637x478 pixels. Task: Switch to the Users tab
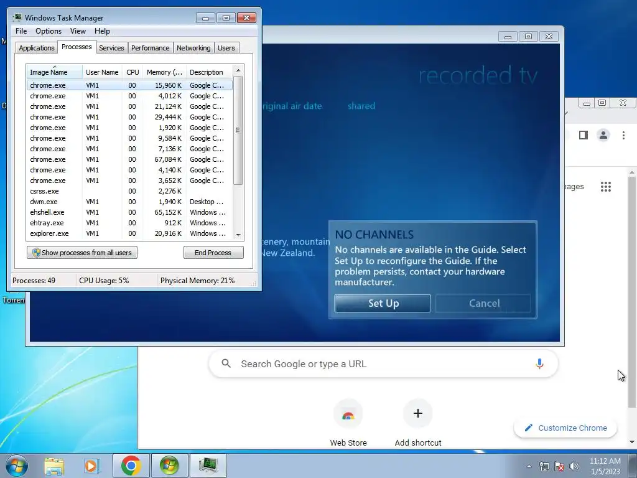click(x=226, y=48)
